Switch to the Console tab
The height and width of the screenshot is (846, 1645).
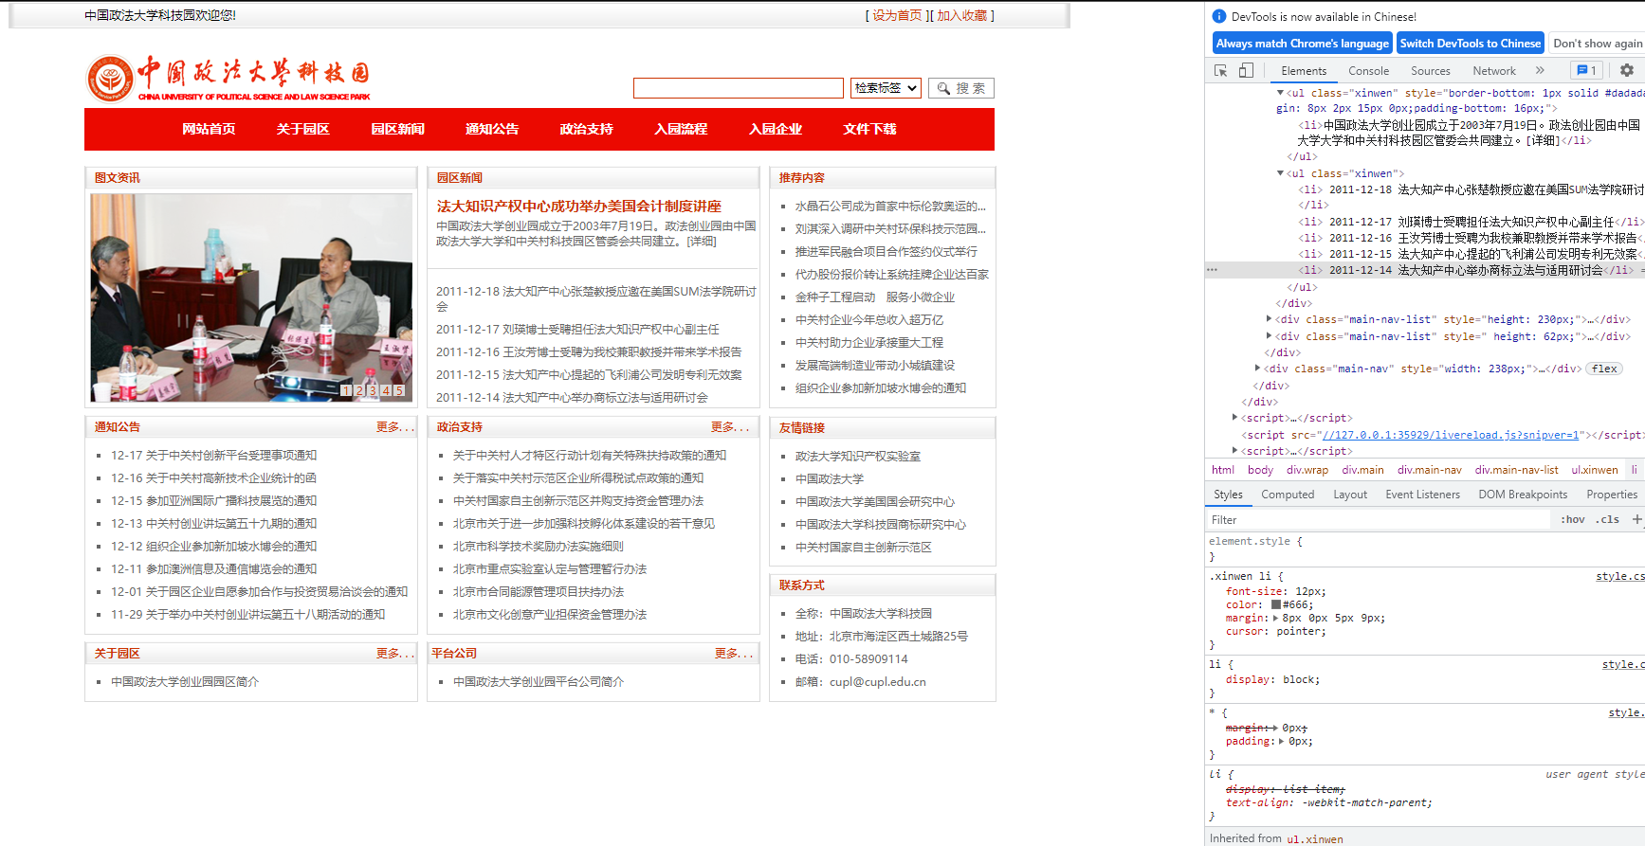pos(1368,70)
